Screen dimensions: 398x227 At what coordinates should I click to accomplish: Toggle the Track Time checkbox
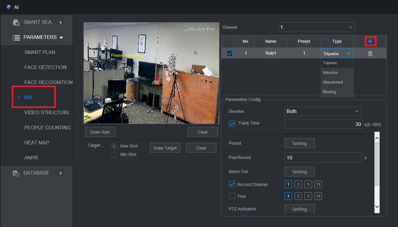click(232, 123)
